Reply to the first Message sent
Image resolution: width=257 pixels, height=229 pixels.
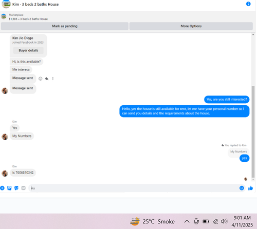47,79
